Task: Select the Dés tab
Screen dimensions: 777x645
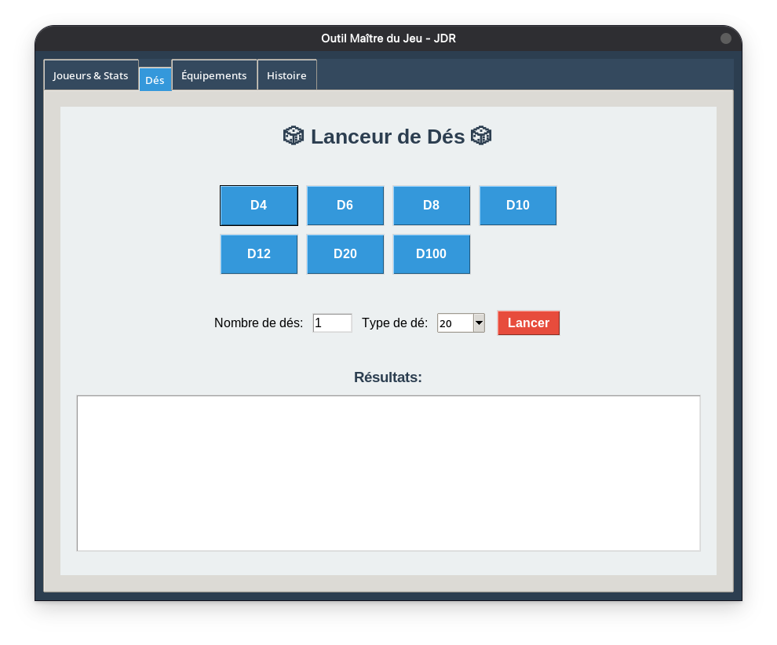Action: click(x=155, y=80)
